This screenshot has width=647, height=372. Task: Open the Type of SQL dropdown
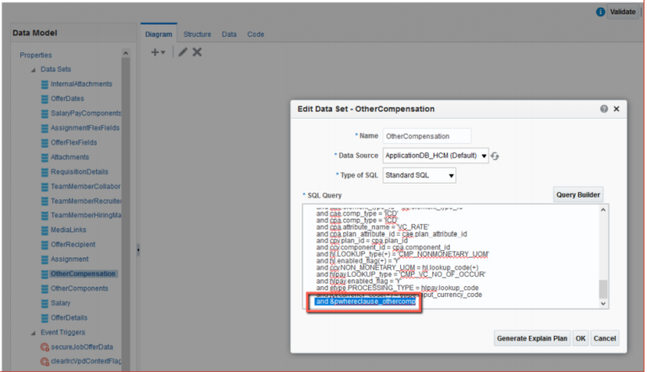[451, 176]
